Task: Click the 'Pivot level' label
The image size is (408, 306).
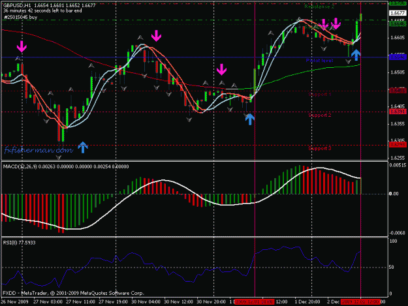Action: [x=319, y=61]
